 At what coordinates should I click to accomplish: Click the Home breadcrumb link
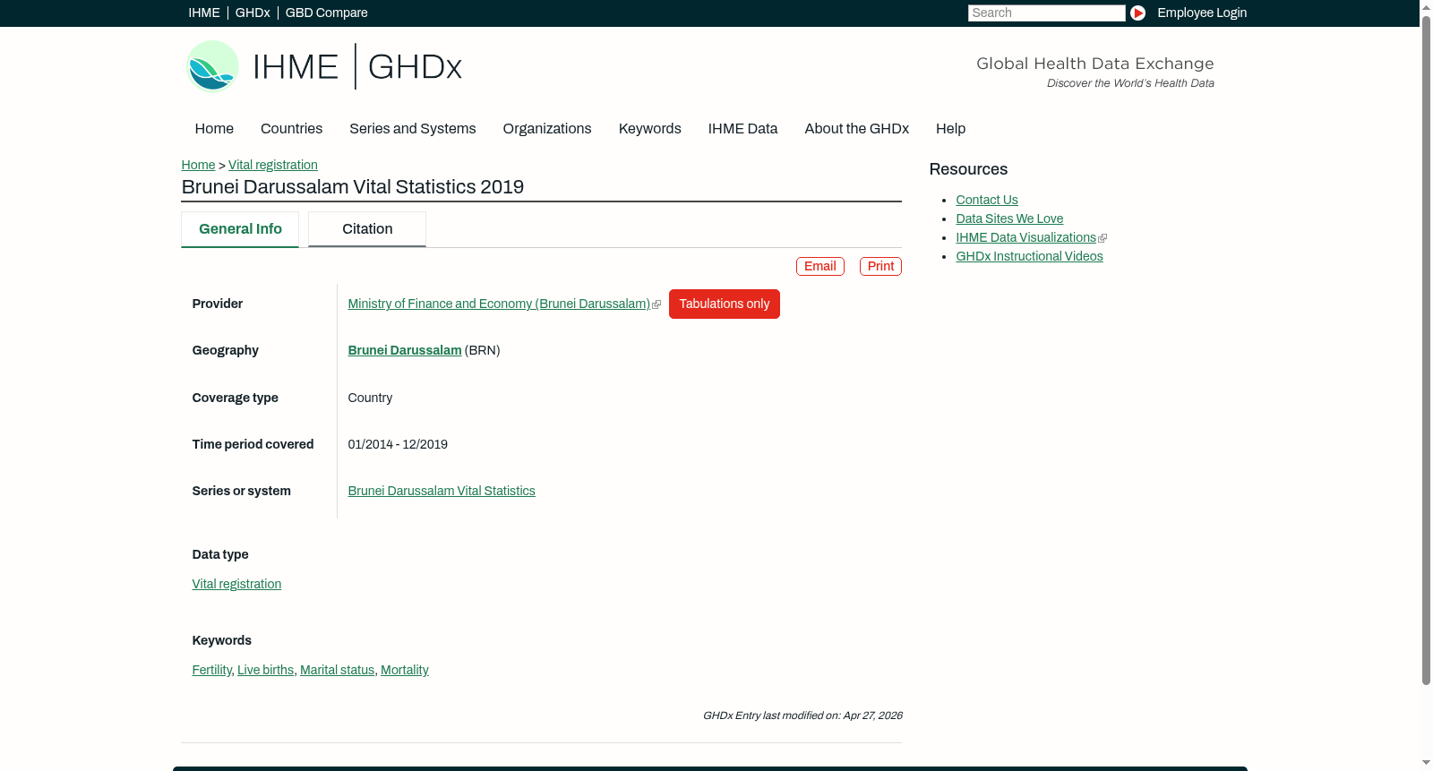click(x=198, y=165)
